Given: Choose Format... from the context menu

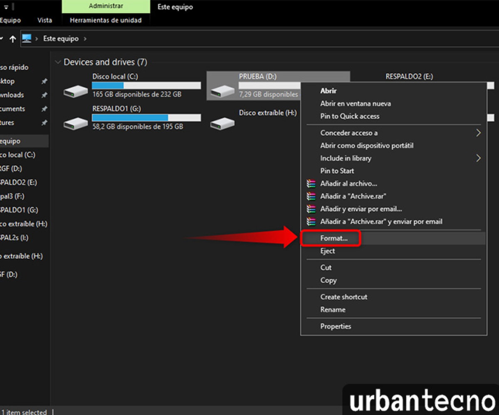Looking at the screenshot, I should (x=333, y=238).
